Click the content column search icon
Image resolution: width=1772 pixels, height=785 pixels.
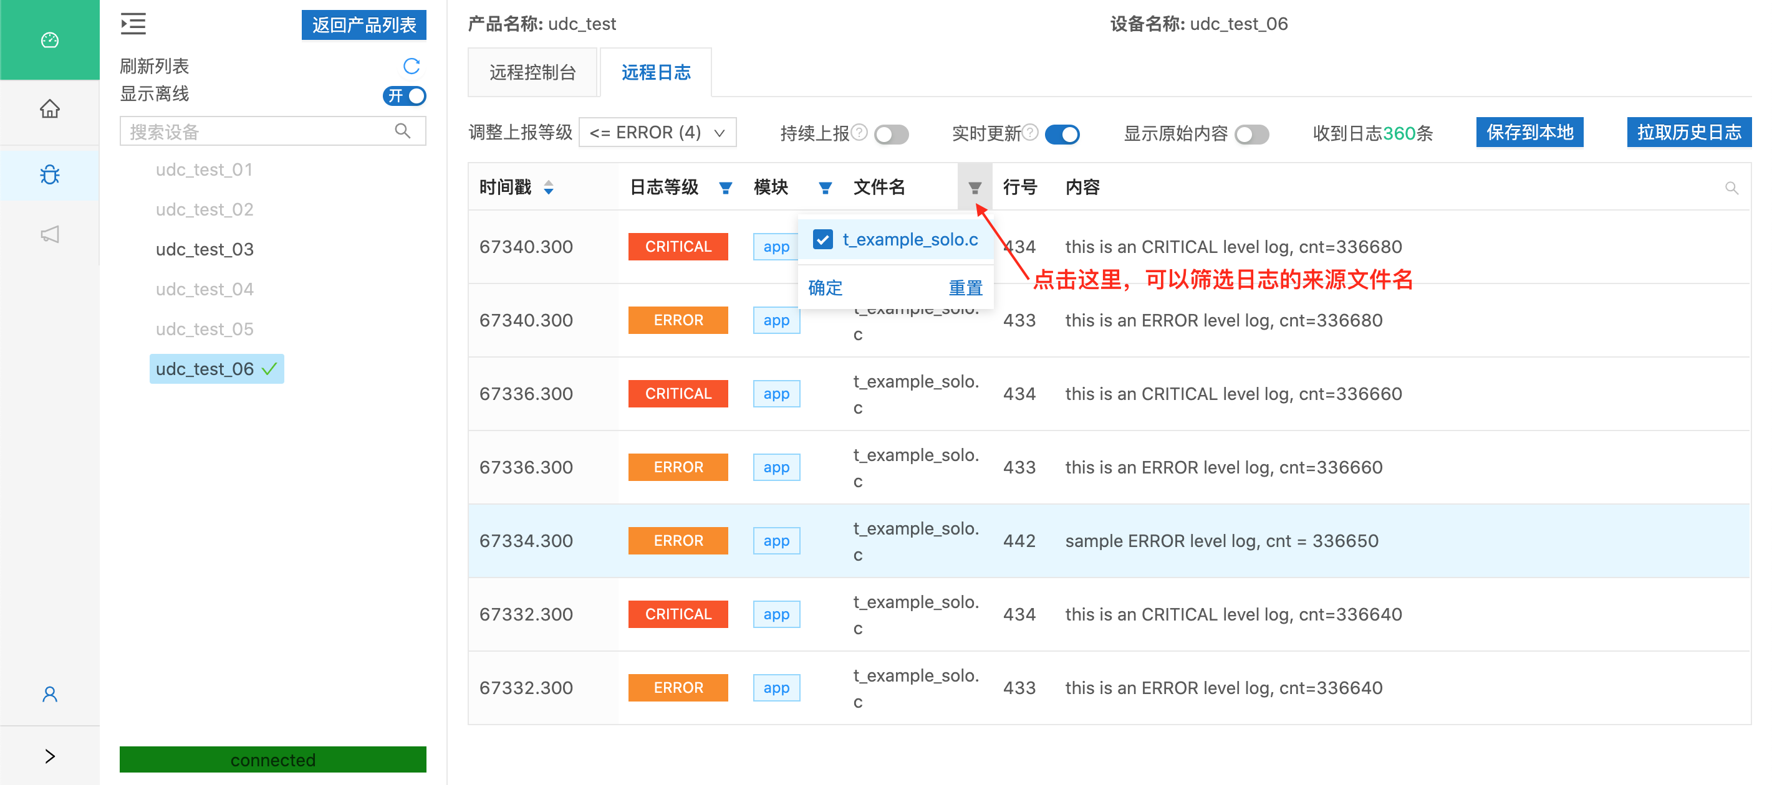1732,188
